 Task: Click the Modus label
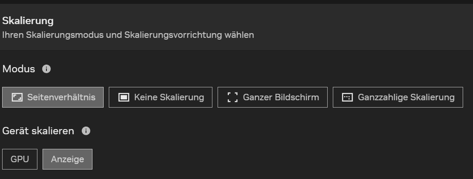pyautogui.click(x=19, y=69)
